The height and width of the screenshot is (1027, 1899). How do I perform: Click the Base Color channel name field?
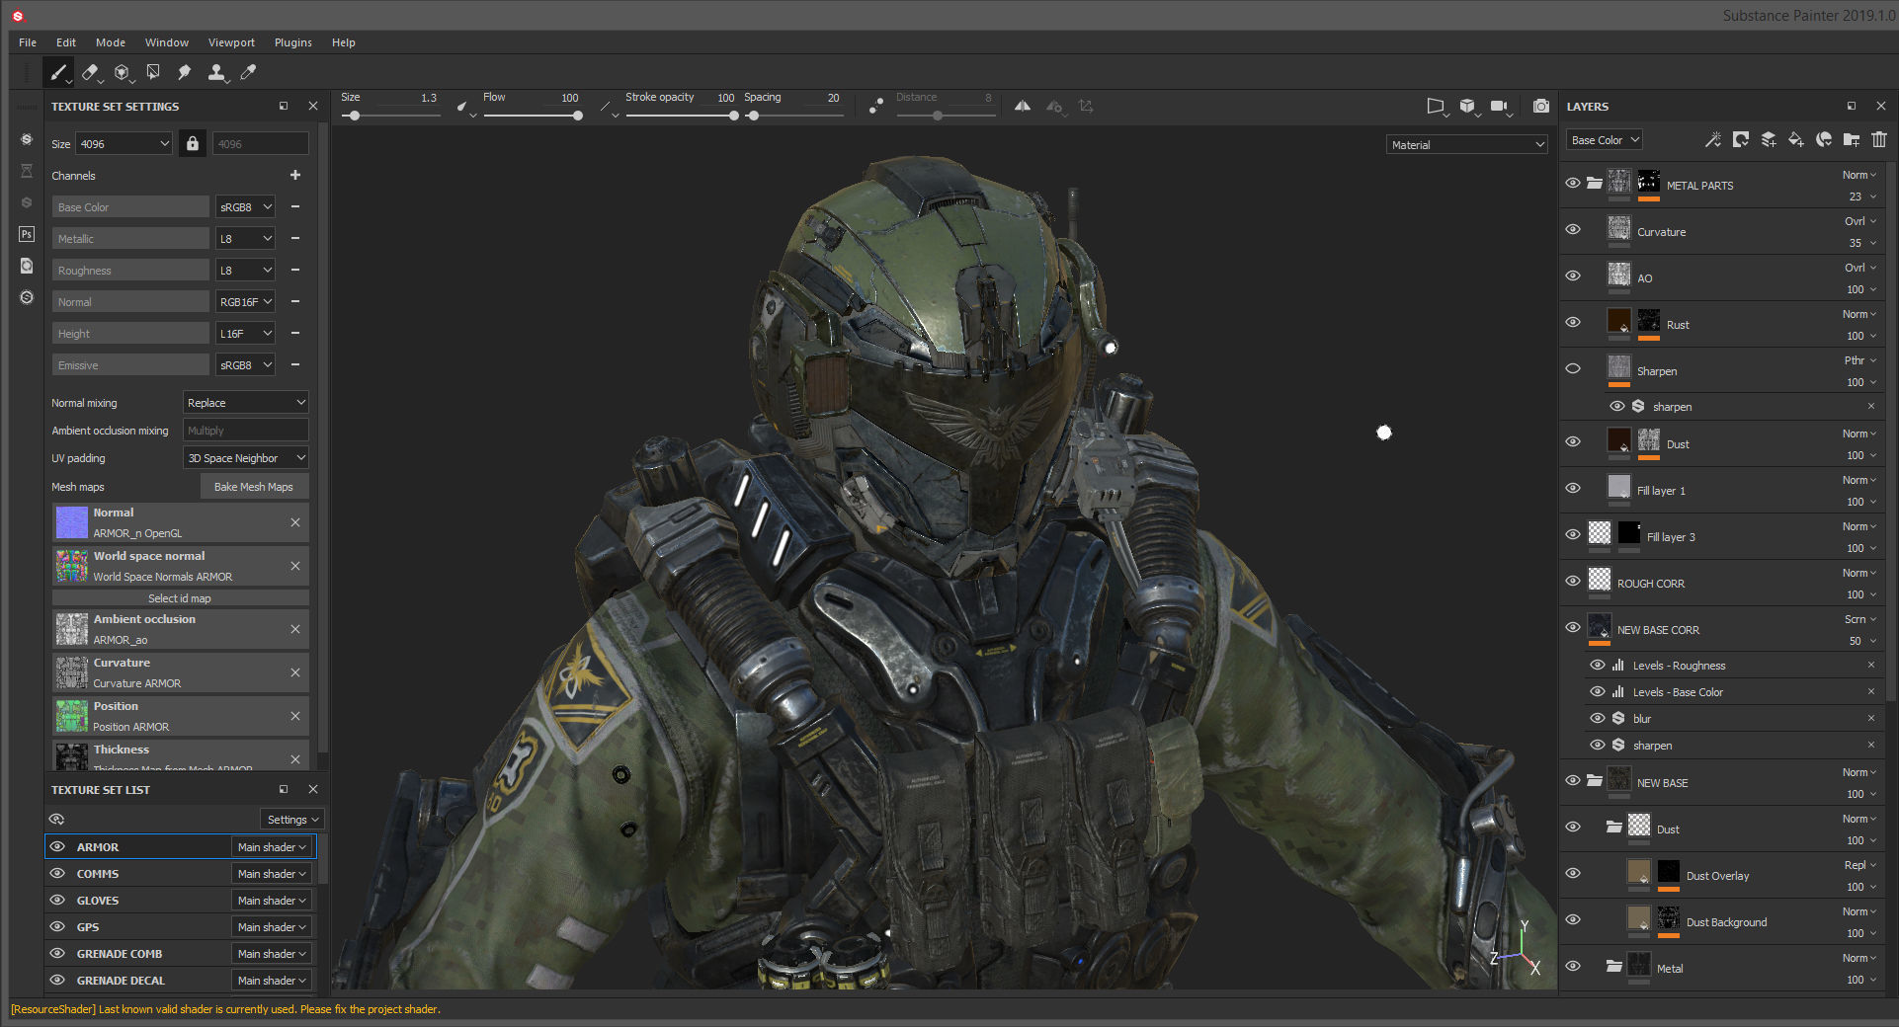pos(130,207)
